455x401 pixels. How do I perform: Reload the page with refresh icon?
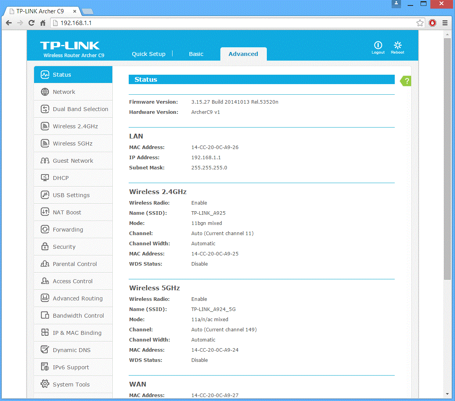click(x=32, y=23)
